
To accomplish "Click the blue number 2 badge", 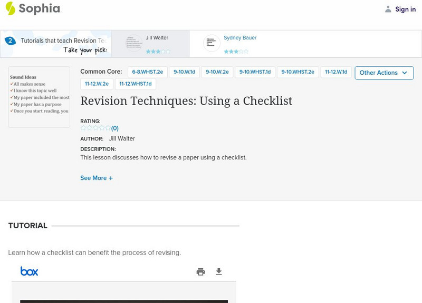I will pyautogui.click(x=9, y=41).
